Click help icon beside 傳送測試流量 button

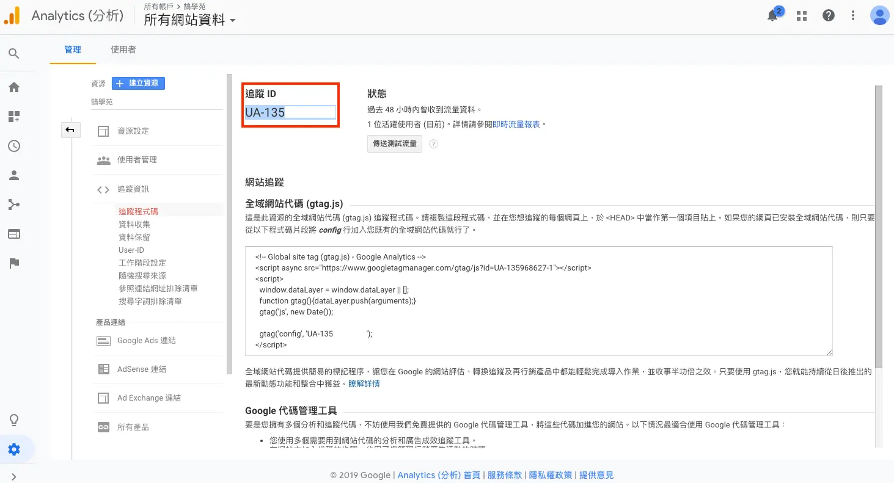click(x=433, y=144)
